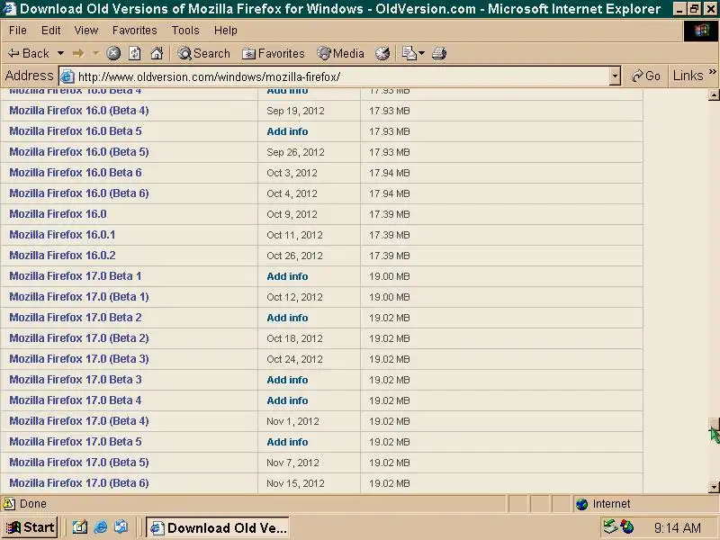Open Mozilla Firefox 17.0 (Beta 3) link
720x540 pixels.
pos(79,358)
